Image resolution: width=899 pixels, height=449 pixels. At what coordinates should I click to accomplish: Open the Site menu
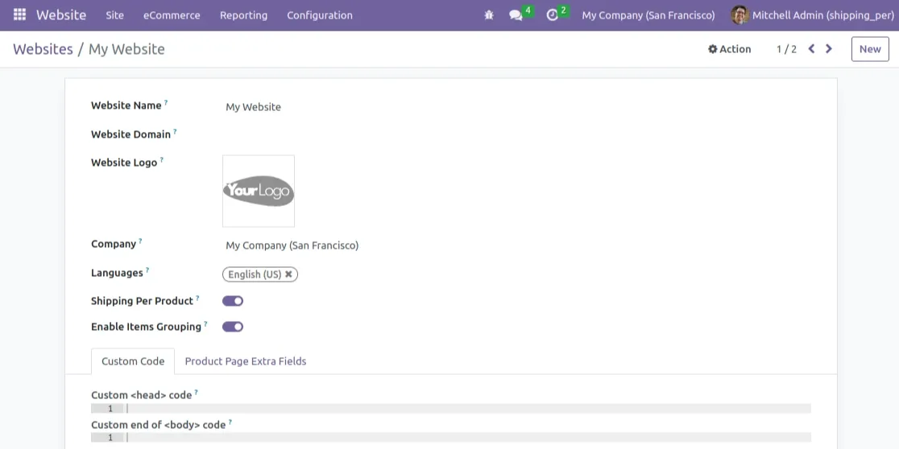(x=114, y=15)
